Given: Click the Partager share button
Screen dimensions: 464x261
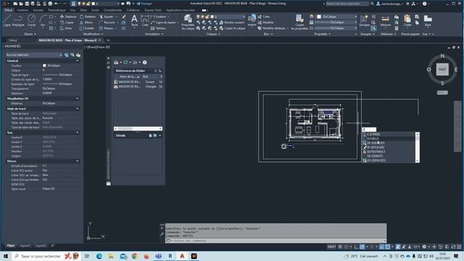Looking at the screenshot, I should coord(144,4).
